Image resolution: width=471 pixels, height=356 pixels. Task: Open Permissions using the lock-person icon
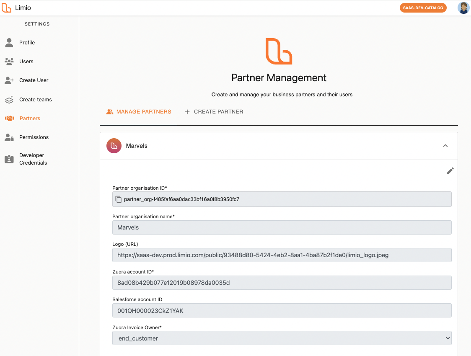pos(9,137)
